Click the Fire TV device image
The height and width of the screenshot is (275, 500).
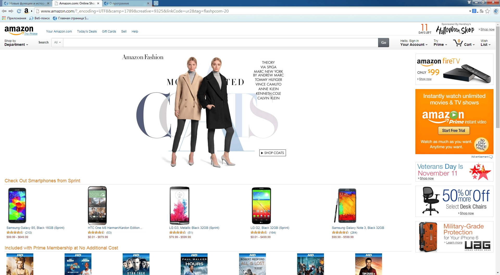(x=467, y=74)
